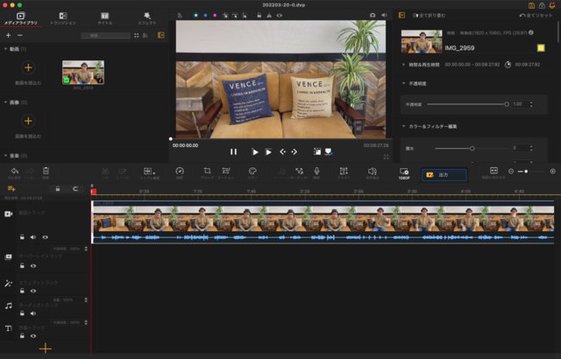Open the speed gauge tool

click(x=179, y=172)
